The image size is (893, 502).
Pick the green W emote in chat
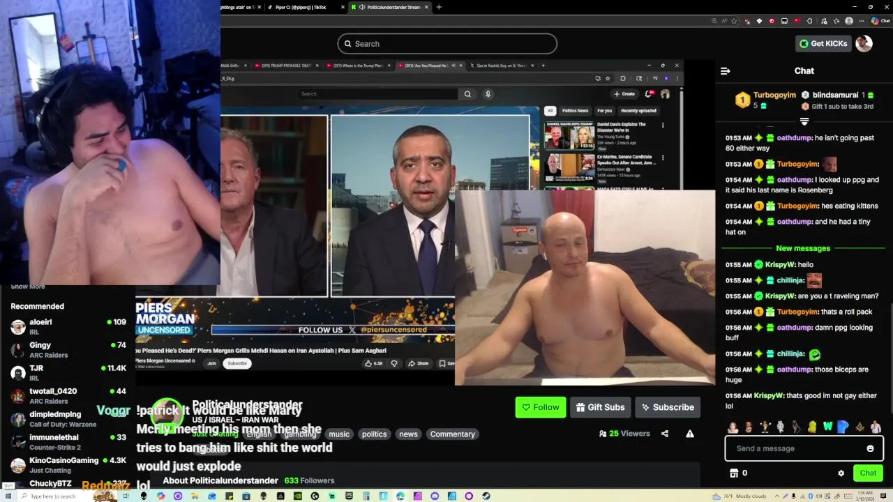[827, 427]
